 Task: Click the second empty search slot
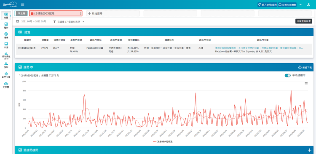(170, 13)
